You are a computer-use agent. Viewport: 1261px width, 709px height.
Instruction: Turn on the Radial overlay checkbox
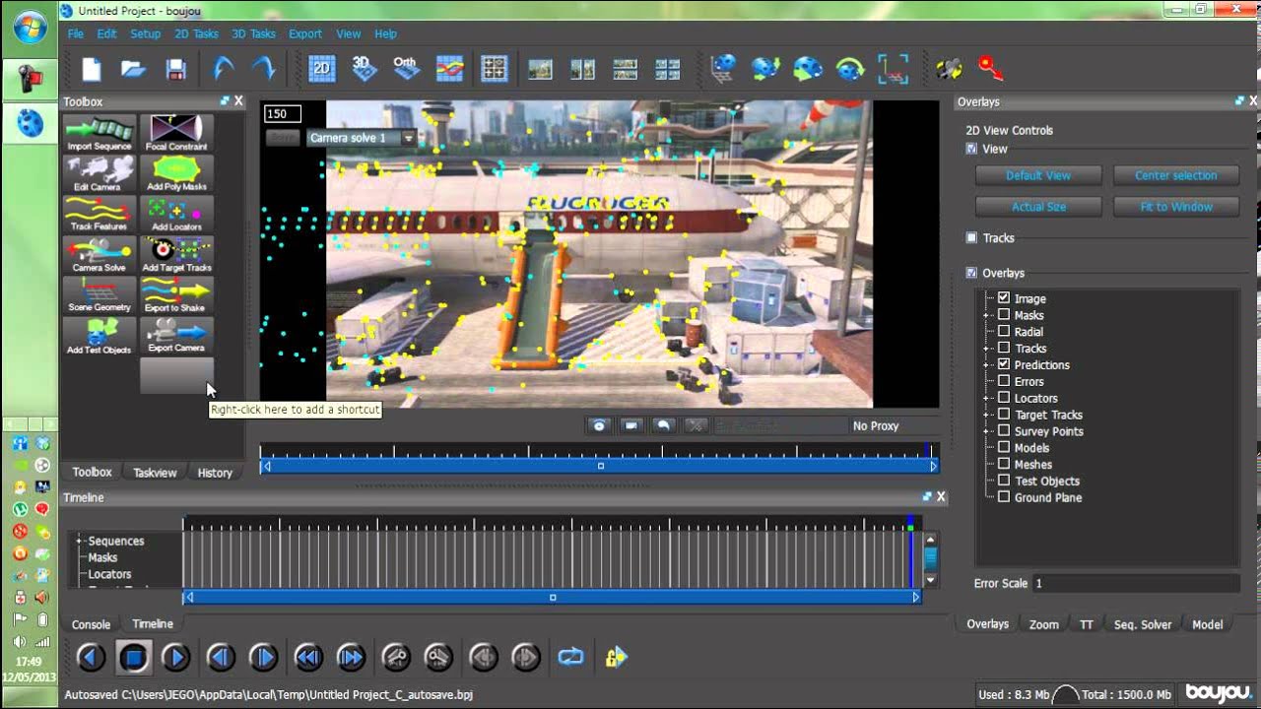pos(1004,332)
